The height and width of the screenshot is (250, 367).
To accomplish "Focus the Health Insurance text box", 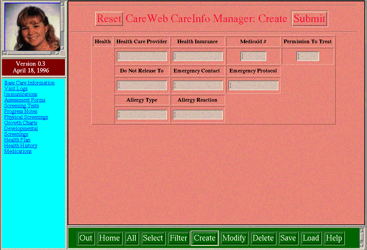I will point(198,56).
